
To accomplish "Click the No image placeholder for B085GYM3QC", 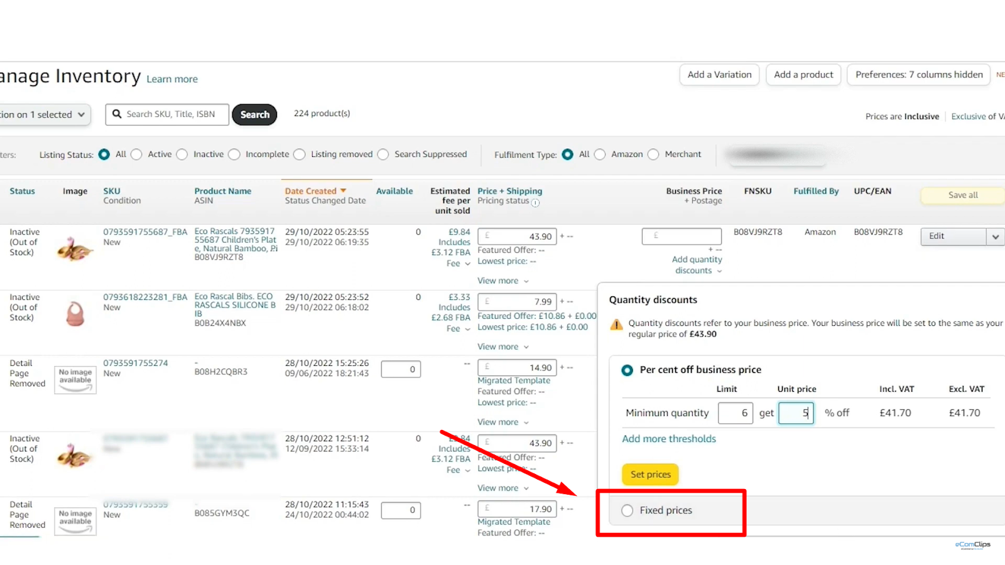I will [75, 521].
